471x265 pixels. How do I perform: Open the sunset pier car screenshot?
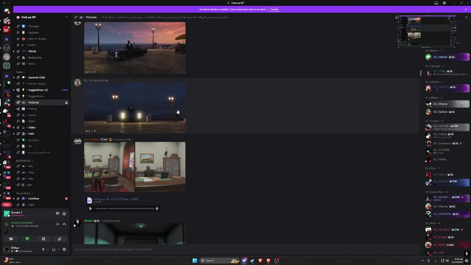tap(135, 48)
